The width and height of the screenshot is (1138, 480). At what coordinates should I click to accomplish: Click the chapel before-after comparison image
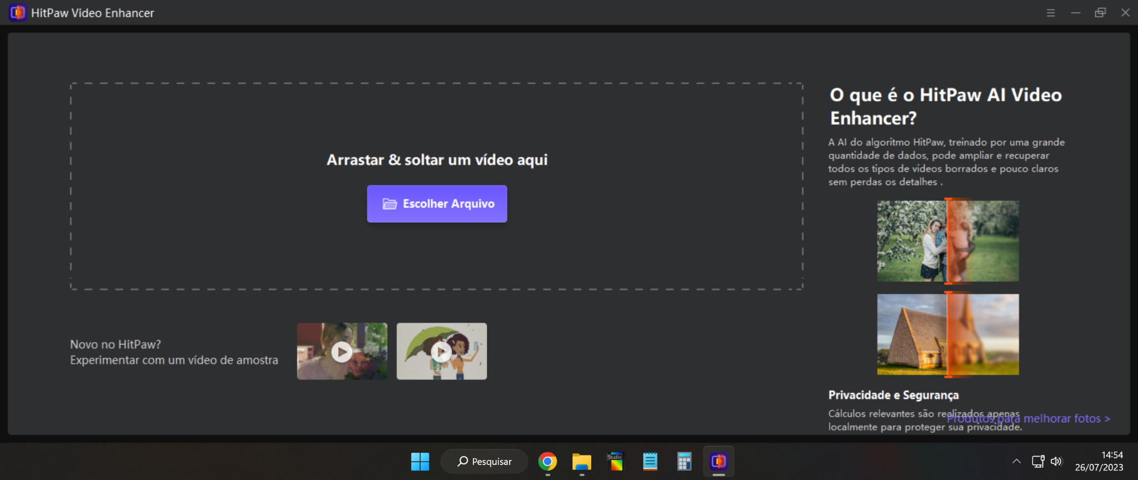948,334
